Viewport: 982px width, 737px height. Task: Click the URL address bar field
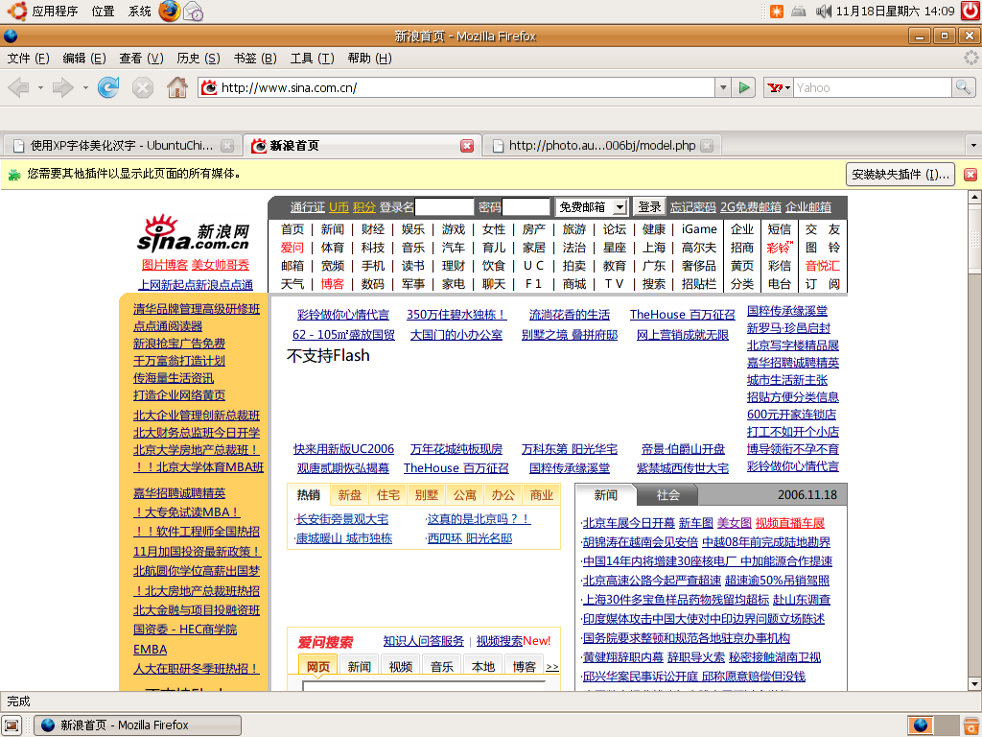467,87
